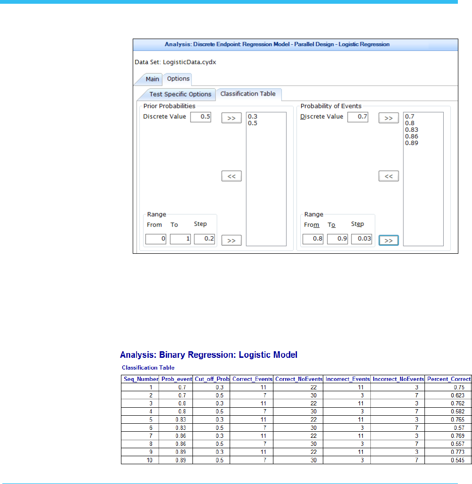Click the Correct_NoEvents column header
The width and height of the screenshot is (472, 484).
(x=298, y=379)
